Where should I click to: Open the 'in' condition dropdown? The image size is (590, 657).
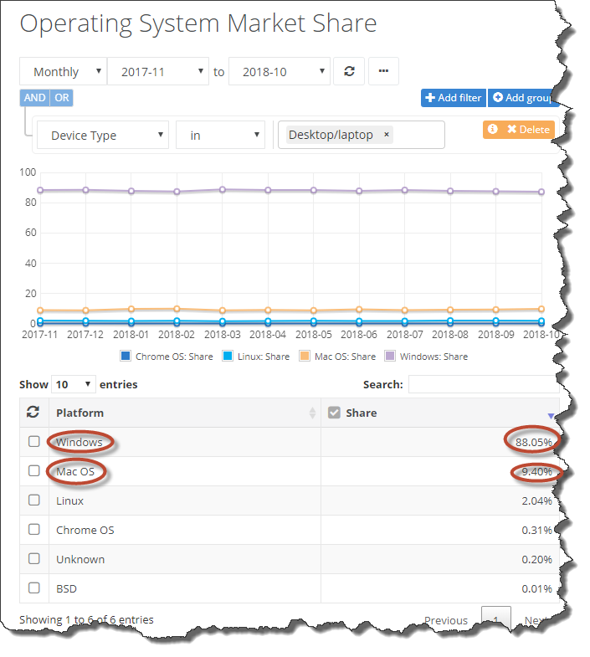[220, 135]
